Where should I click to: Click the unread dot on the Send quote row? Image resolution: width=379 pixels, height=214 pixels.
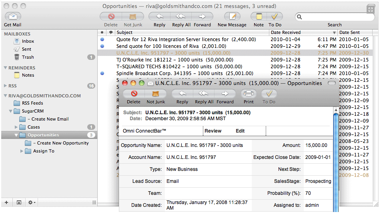click(102, 46)
